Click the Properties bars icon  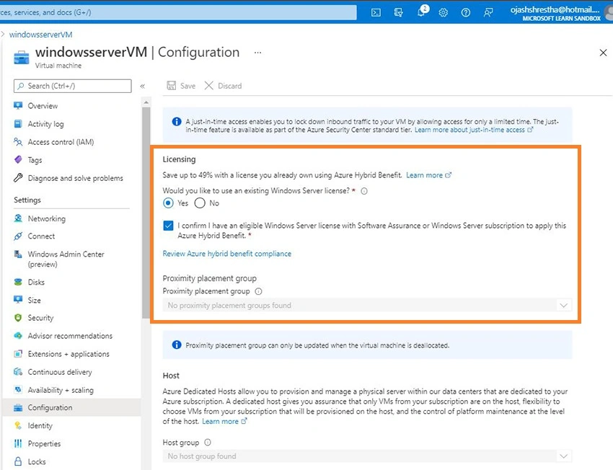click(x=18, y=443)
